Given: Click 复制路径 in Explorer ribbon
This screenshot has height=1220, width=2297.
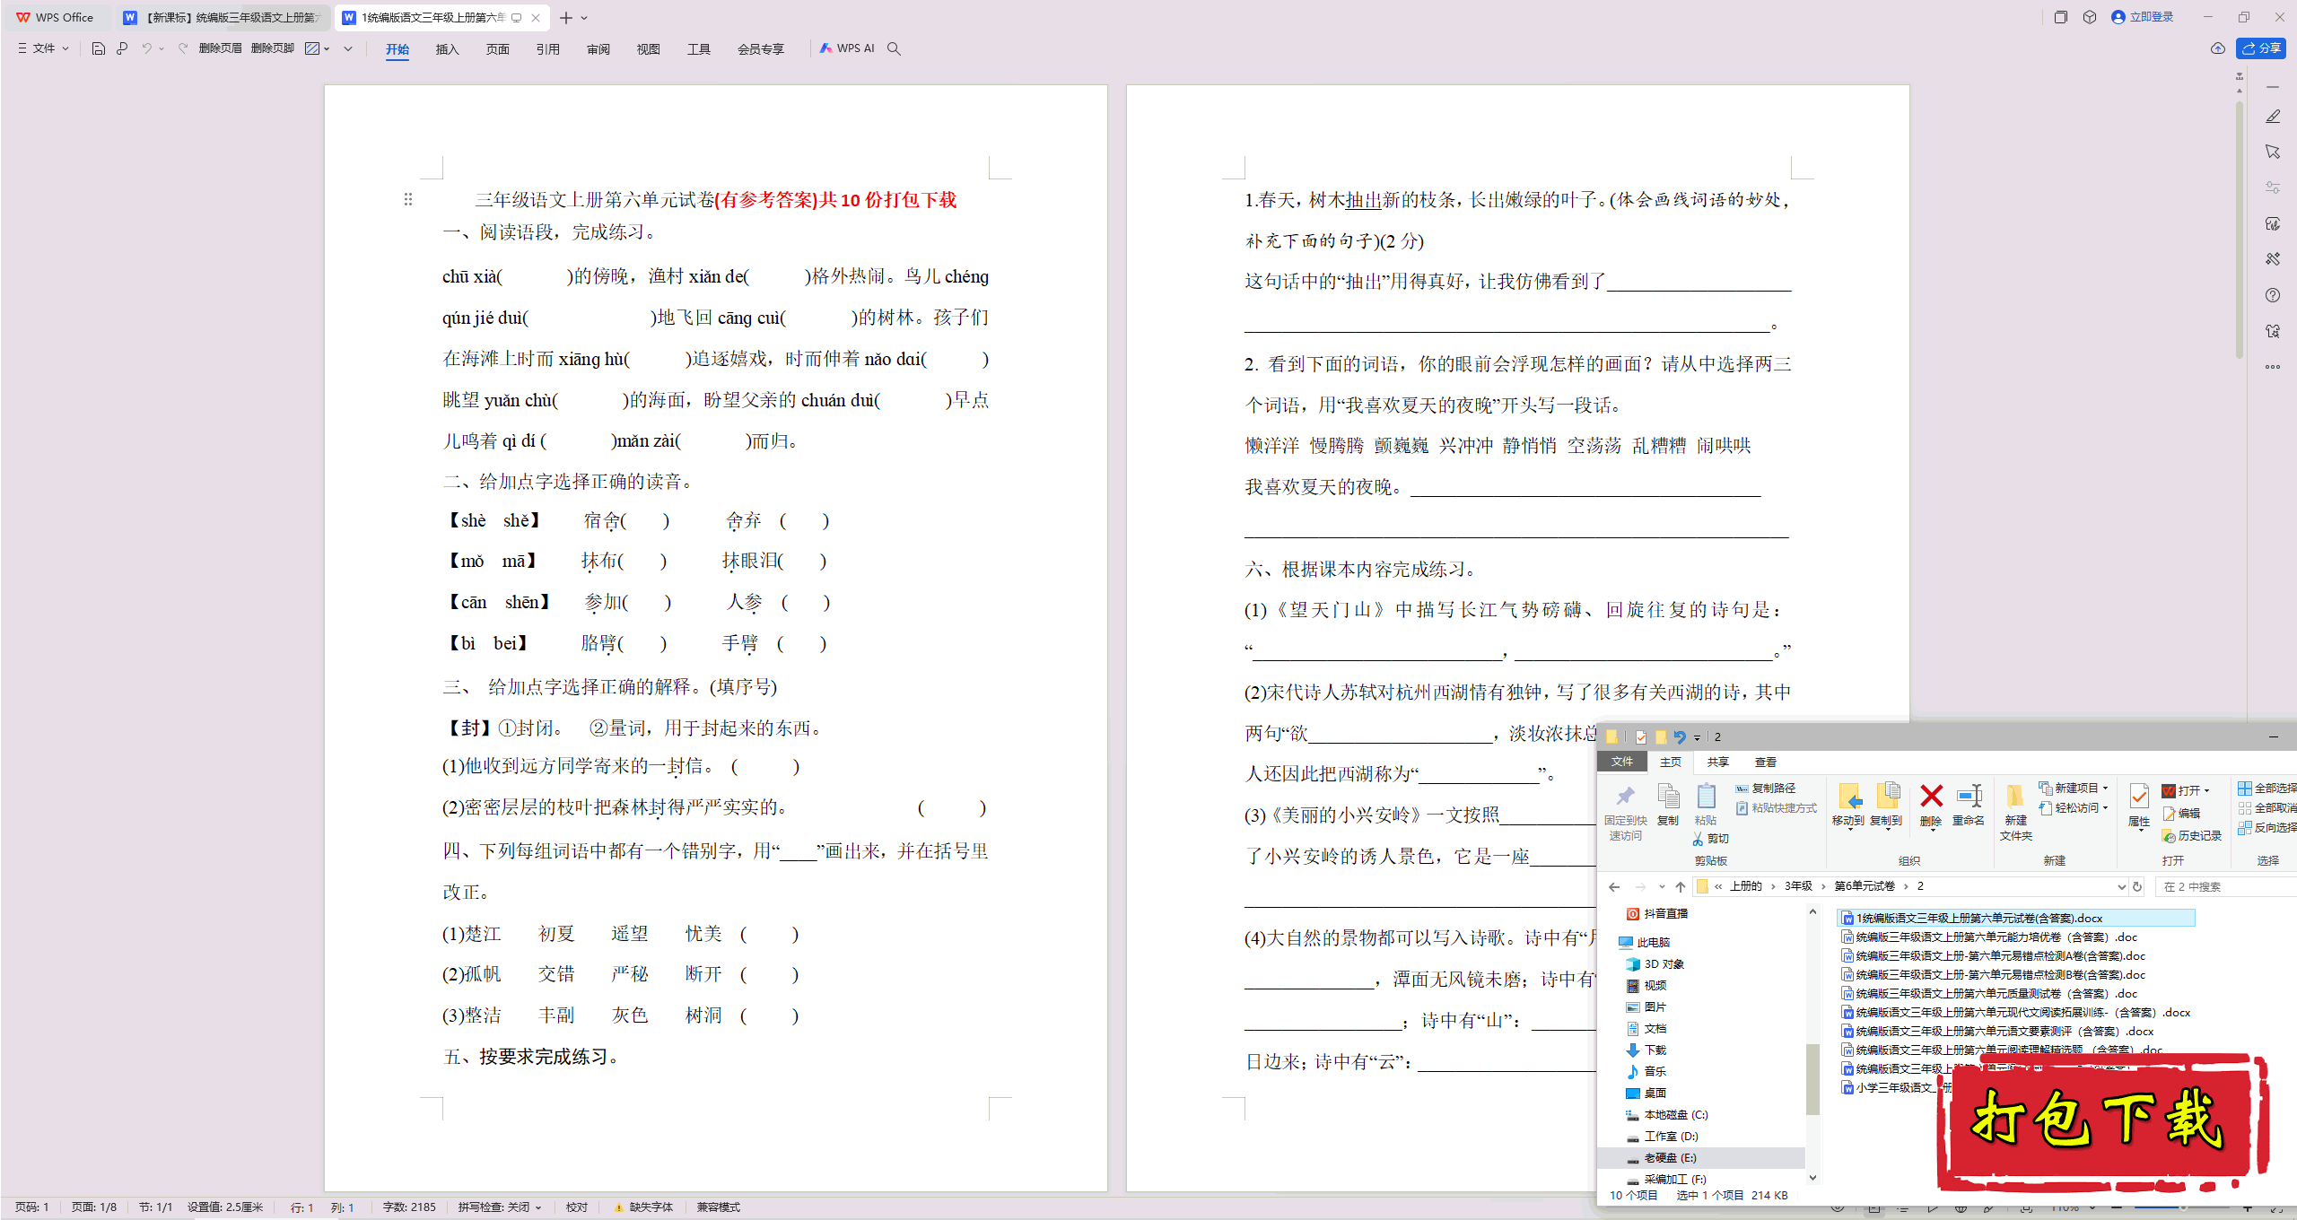Looking at the screenshot, I should tap(1765, 788).
